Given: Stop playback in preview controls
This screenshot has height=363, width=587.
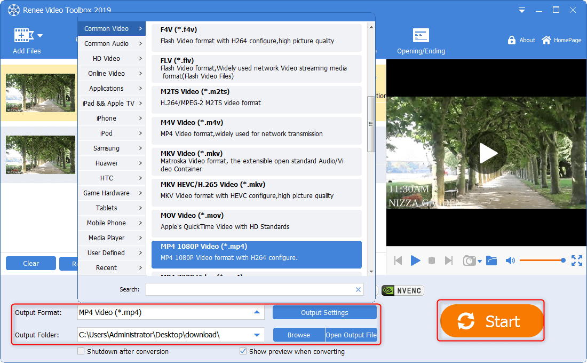Looking at the screenshot, I should [432, 261].
